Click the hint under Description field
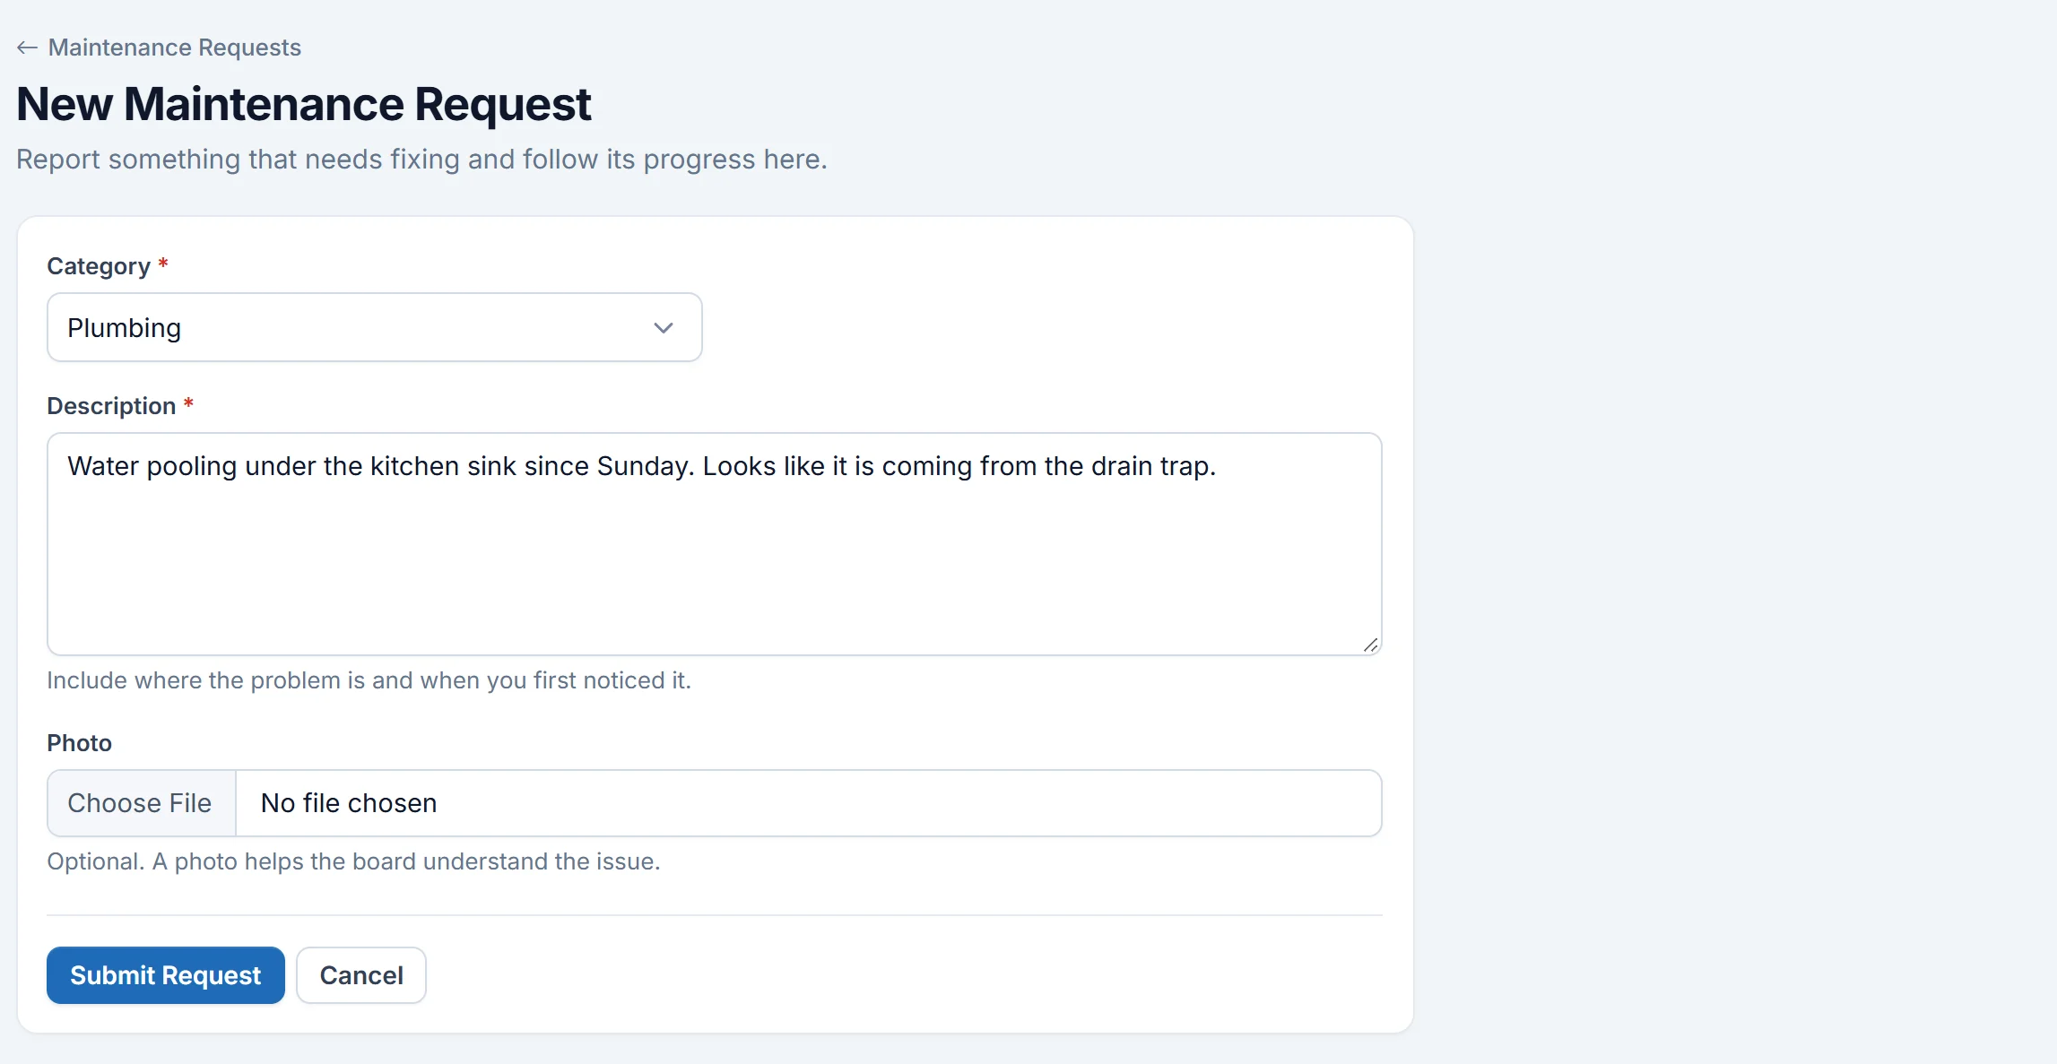 (x=369, y=680)
